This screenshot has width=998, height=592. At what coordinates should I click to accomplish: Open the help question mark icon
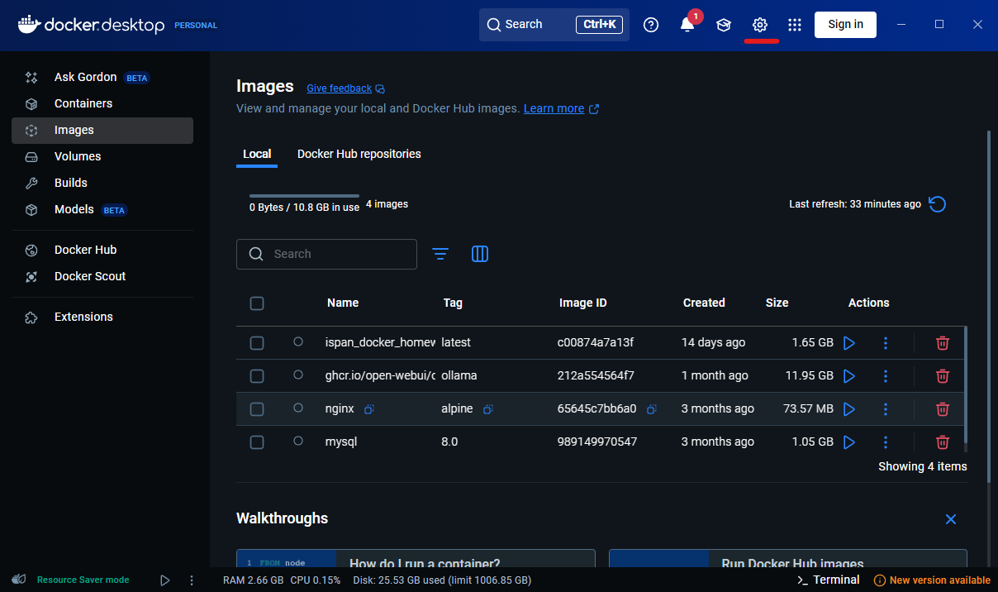(x=651, y=25)
